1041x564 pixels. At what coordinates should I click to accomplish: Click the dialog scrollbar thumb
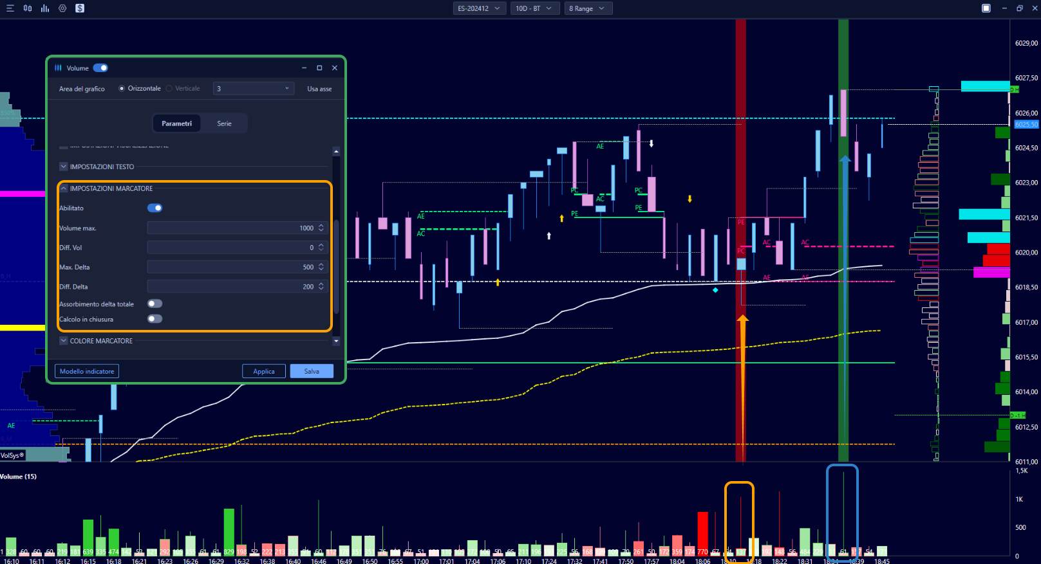[x=336, y=266]
